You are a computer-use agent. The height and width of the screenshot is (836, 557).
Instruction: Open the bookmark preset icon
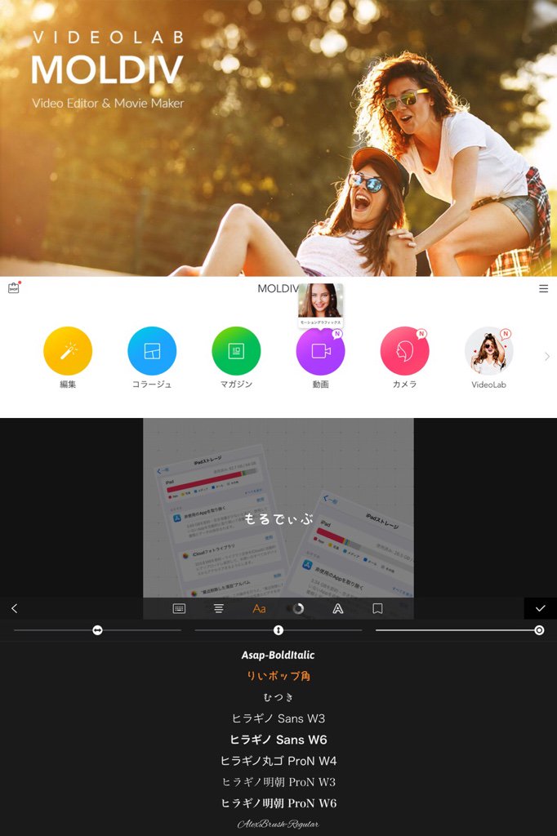[377, 608]
